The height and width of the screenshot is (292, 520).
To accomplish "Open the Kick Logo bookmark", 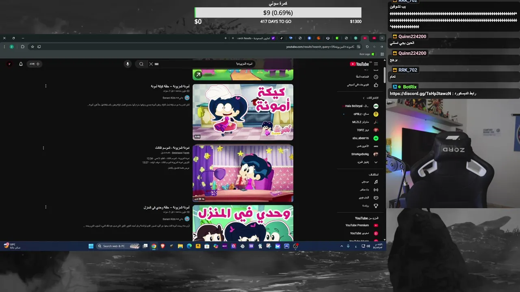I will [367, 54].
